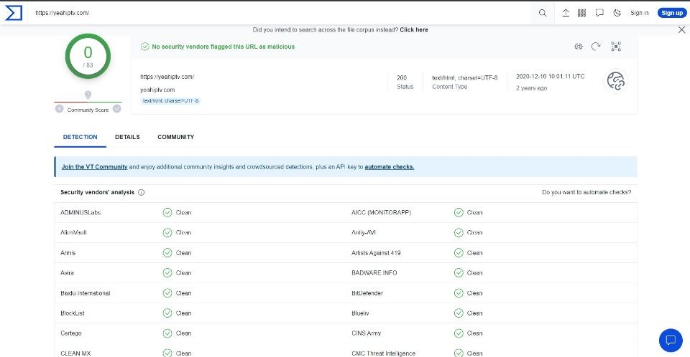Select the Baidu International vendor name
The height and width of the screenshot is (357, 690).
(x=86, y=293)
